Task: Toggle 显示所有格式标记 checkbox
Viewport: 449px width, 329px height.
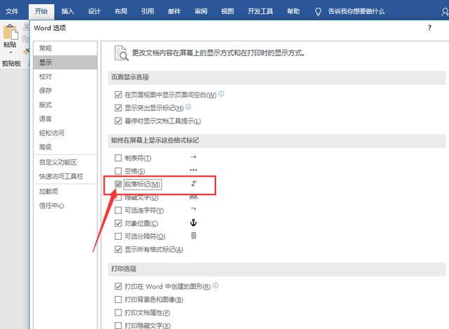Action: [x=118, y=250]
